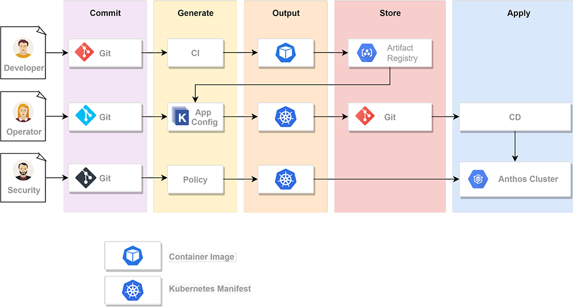This screenshot has height=307, width=573.
Task: Select the light blue Git icon in Operator row
Action: point(85,115)
